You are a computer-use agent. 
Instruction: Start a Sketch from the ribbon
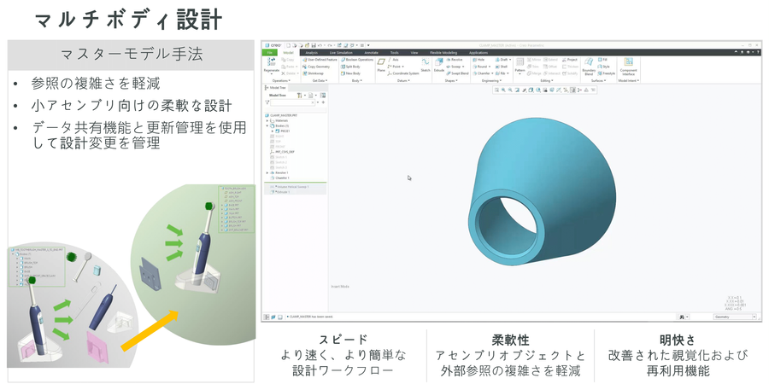(425, 64)
